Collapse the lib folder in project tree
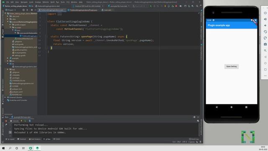The width and height of the screenshot is (268, 151). (8, 64)
